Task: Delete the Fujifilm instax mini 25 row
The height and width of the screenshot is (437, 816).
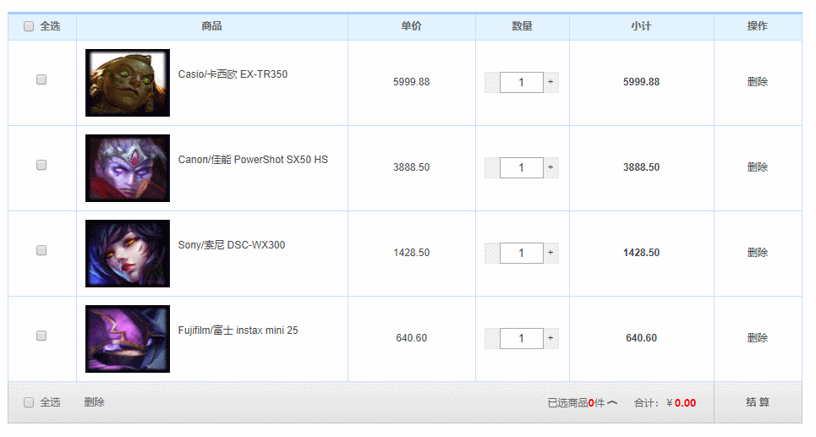Action: click(757, 338)
